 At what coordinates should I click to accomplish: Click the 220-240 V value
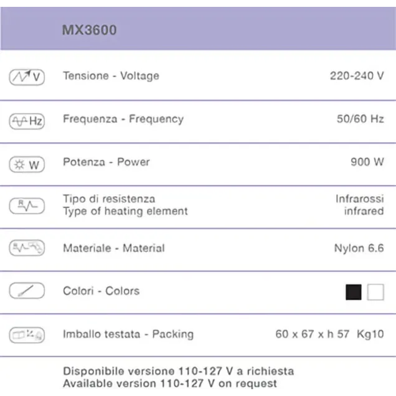[x=356, y=76]
